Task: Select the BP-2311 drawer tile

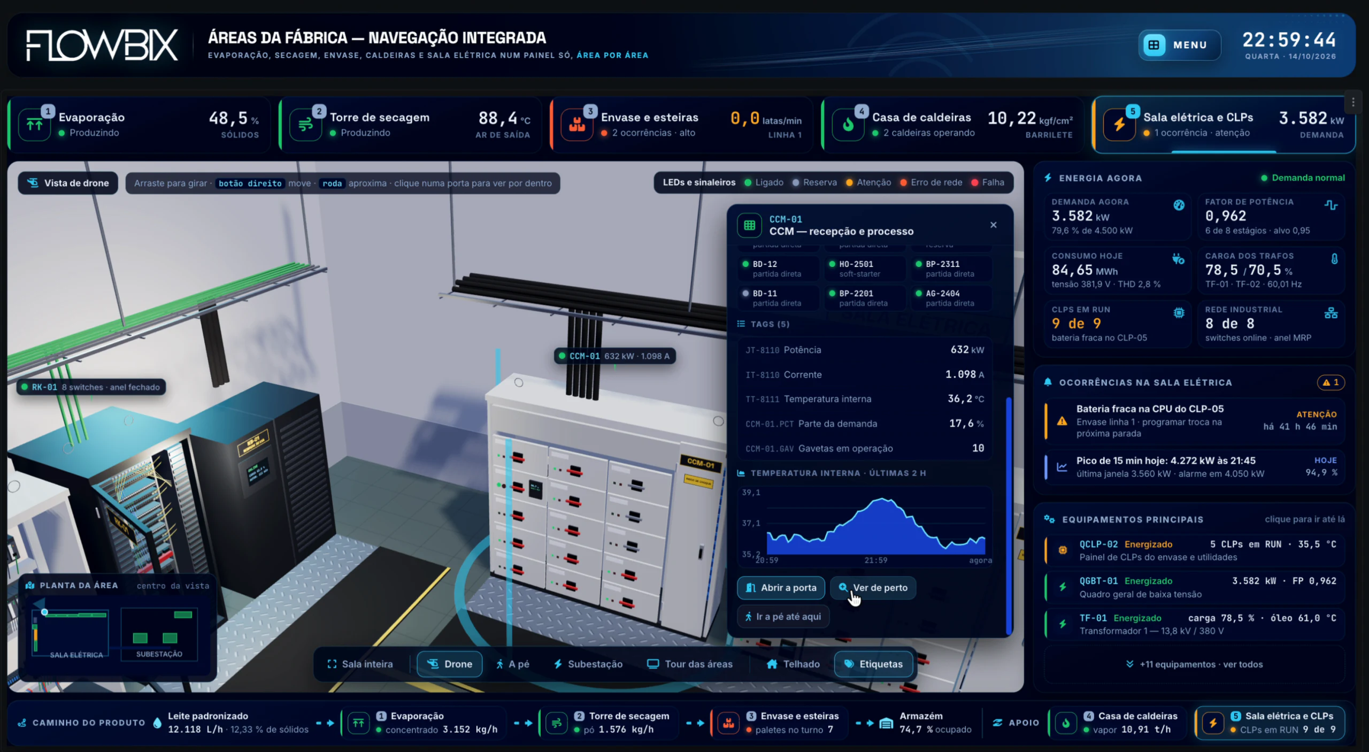Action: [951, 268]
